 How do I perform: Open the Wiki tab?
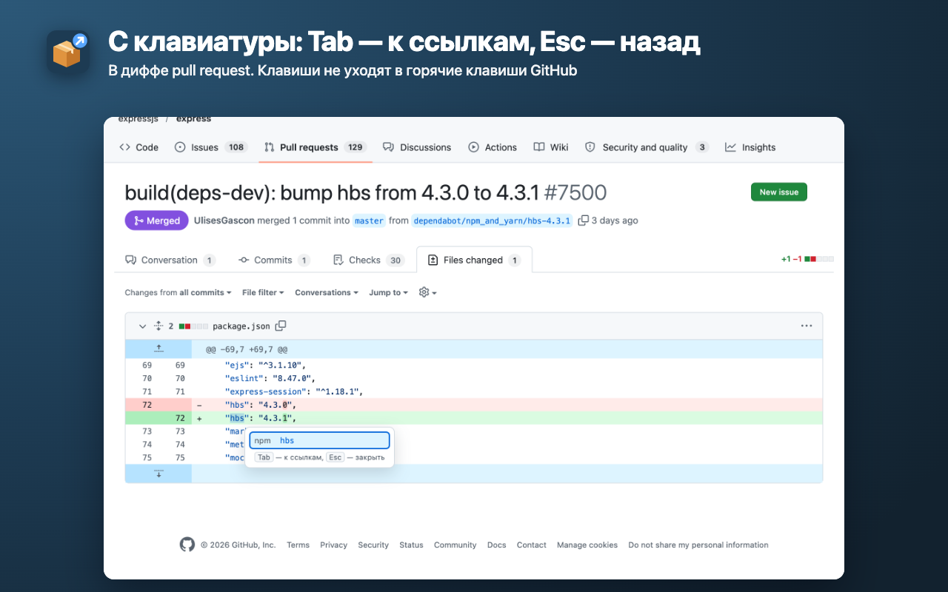point(551,147)
